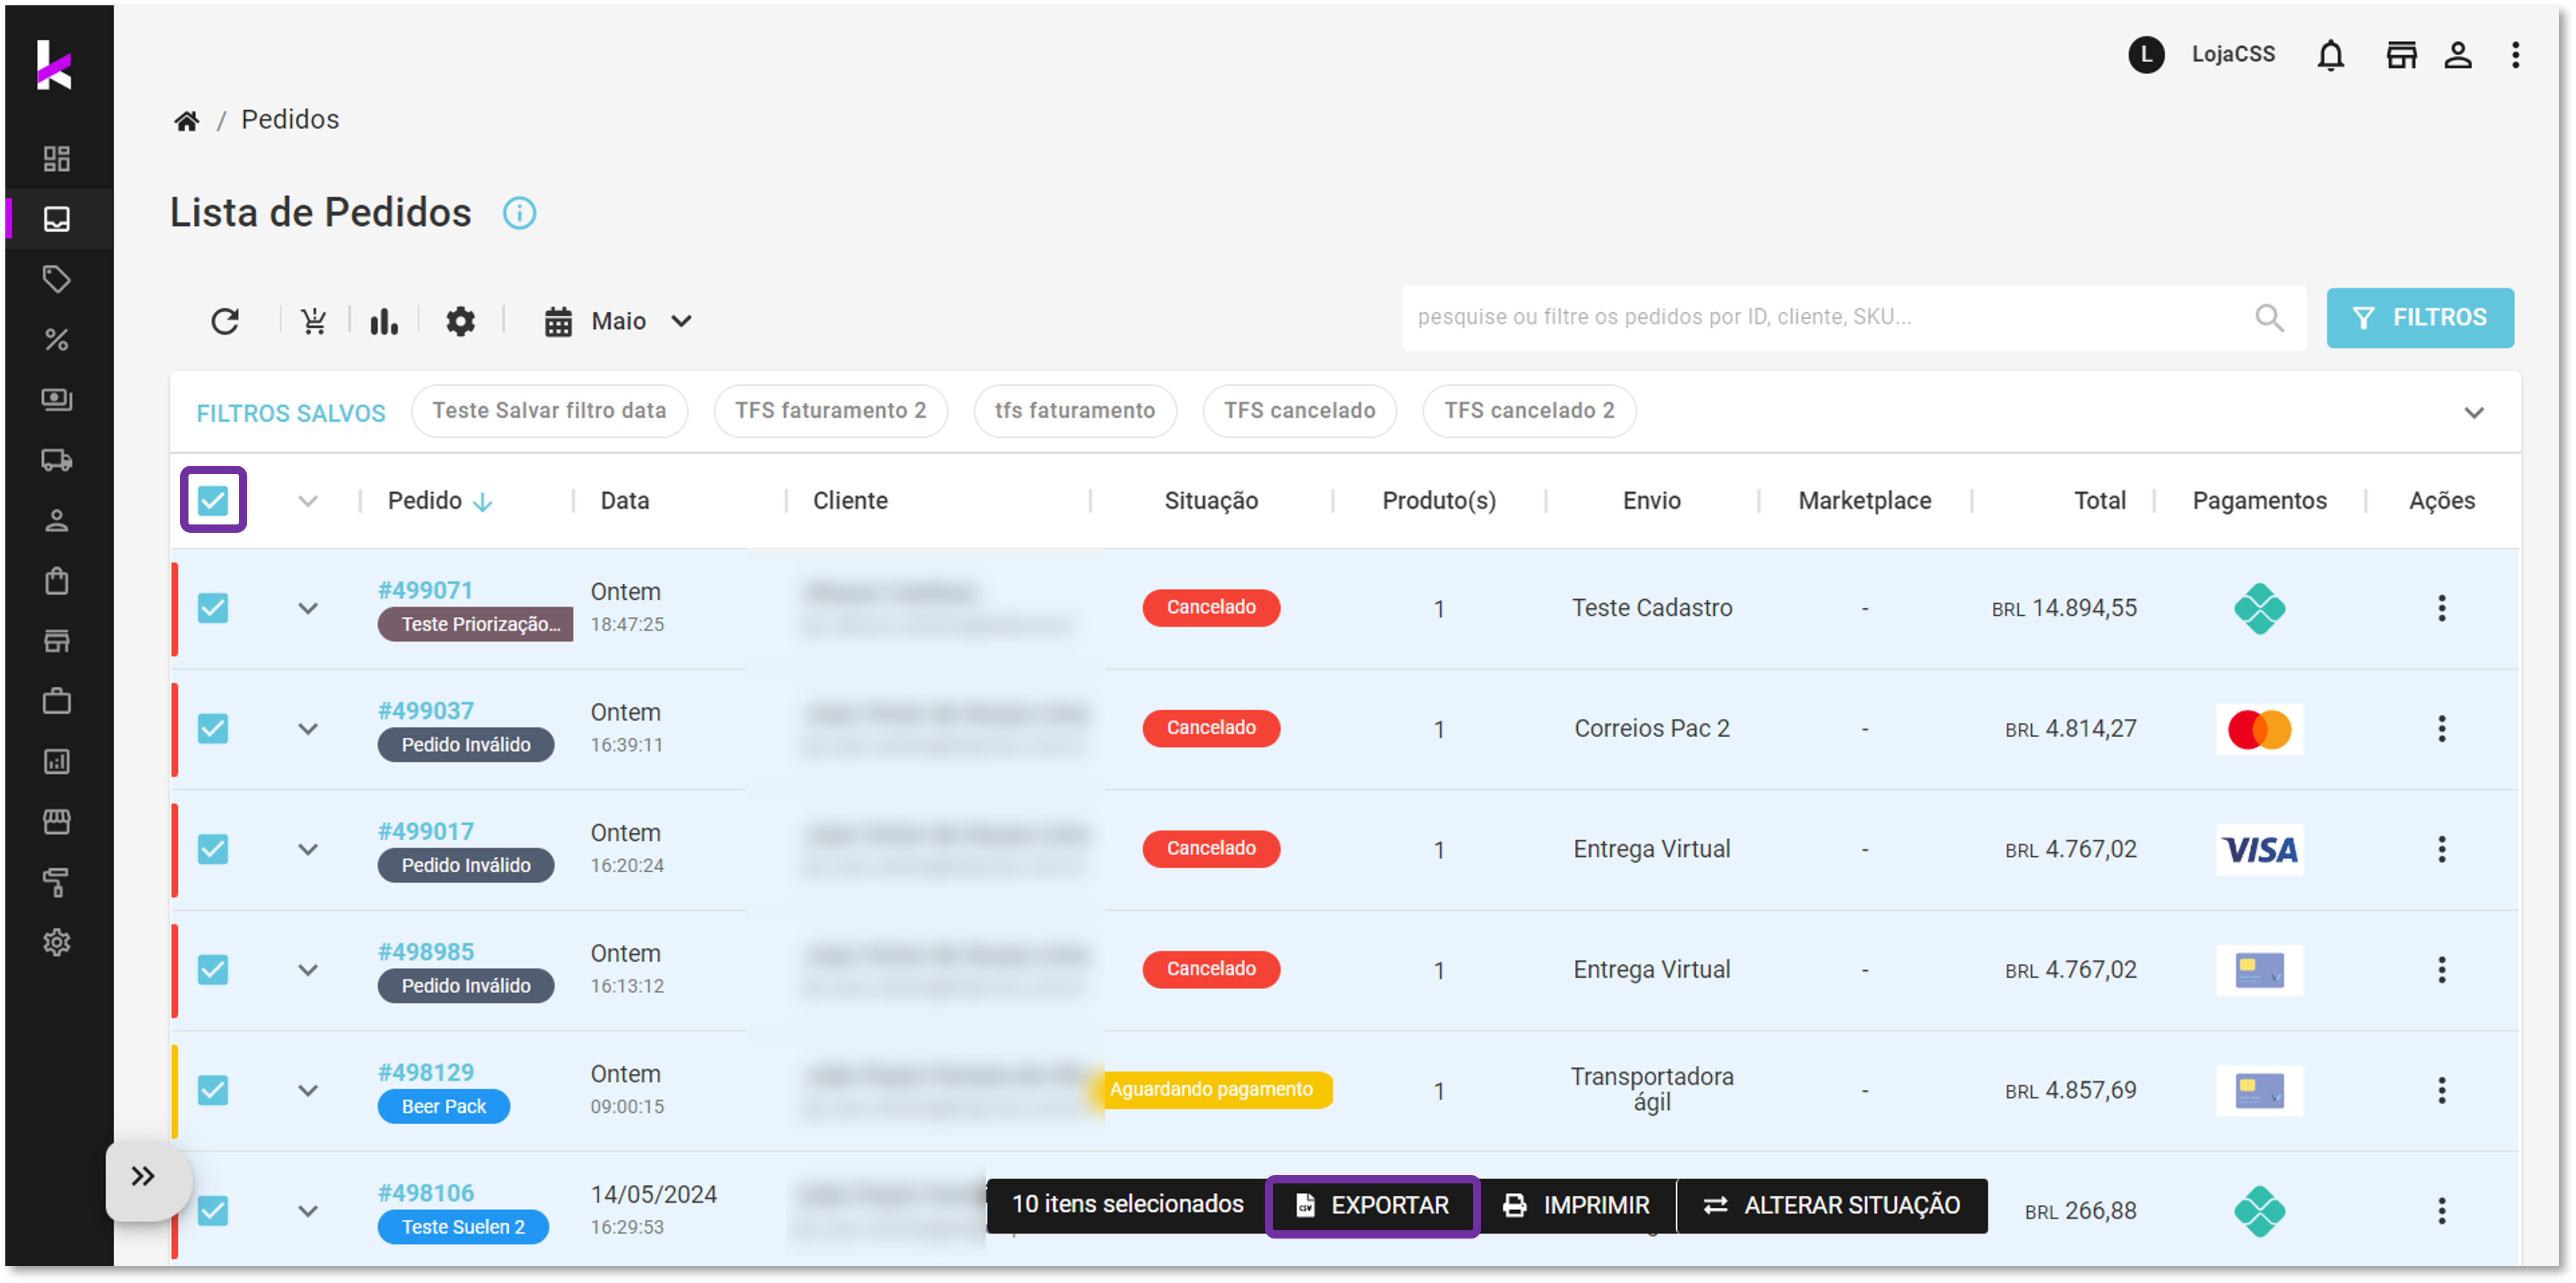Viewport: 2576px width, 1283px height.
Task: Sort by the Pedido column header
Action: (x=439, y=501)
